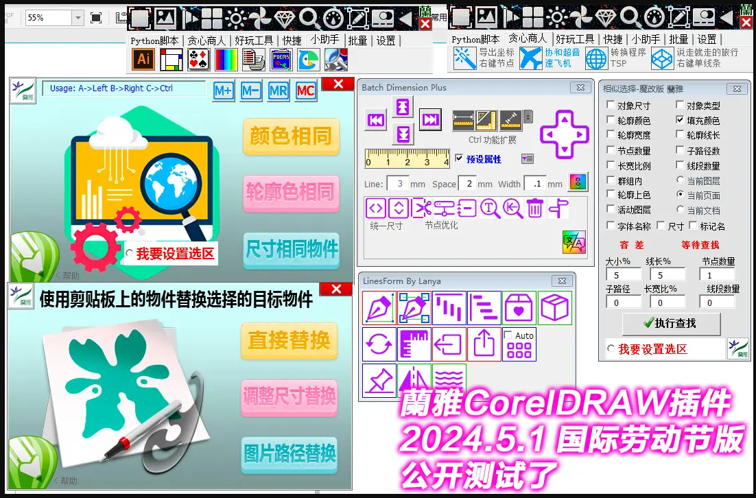Image resolution: width=756 pixels, height=498 pixels.
Task: Uncheck the 填充颜色 checkbox
Action: [680, 119]
